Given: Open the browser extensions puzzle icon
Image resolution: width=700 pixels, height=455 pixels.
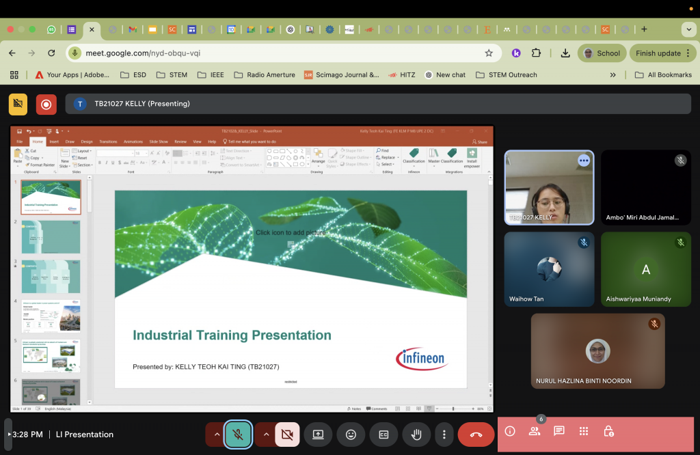Looking at the screenshot, I should 536,53.
